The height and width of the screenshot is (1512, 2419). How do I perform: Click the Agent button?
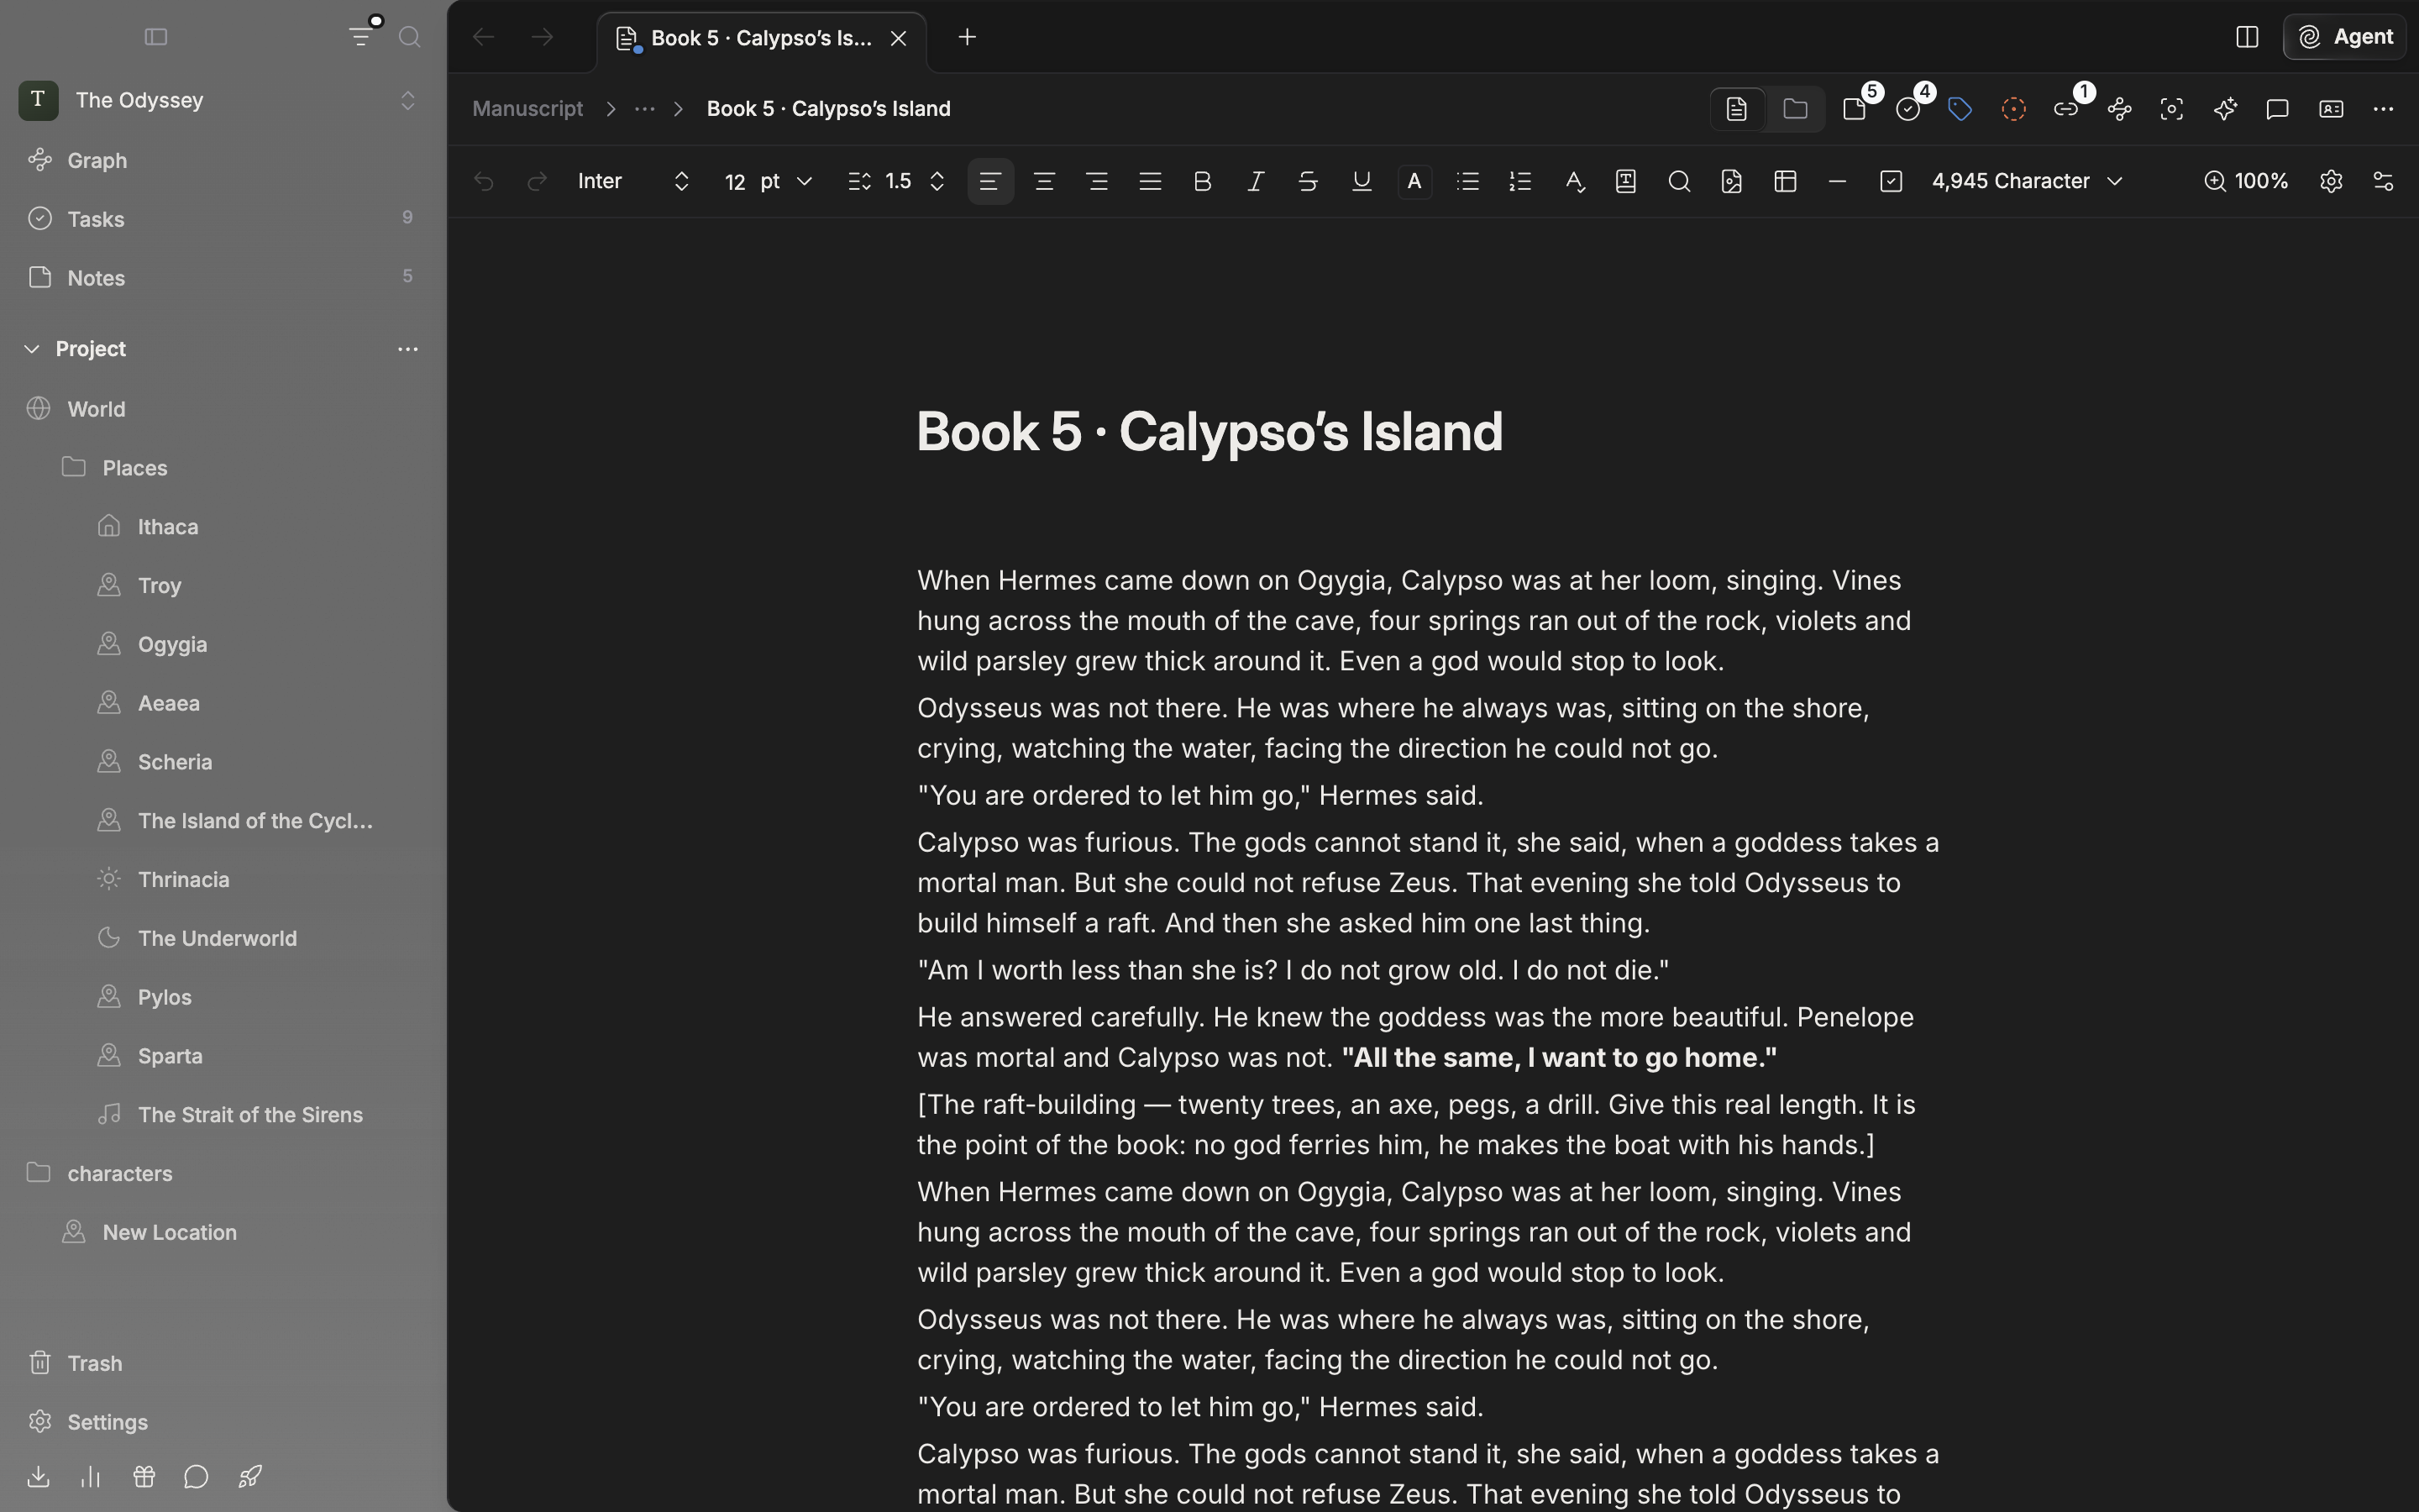pyautogui.click(x=2345, y=37)
